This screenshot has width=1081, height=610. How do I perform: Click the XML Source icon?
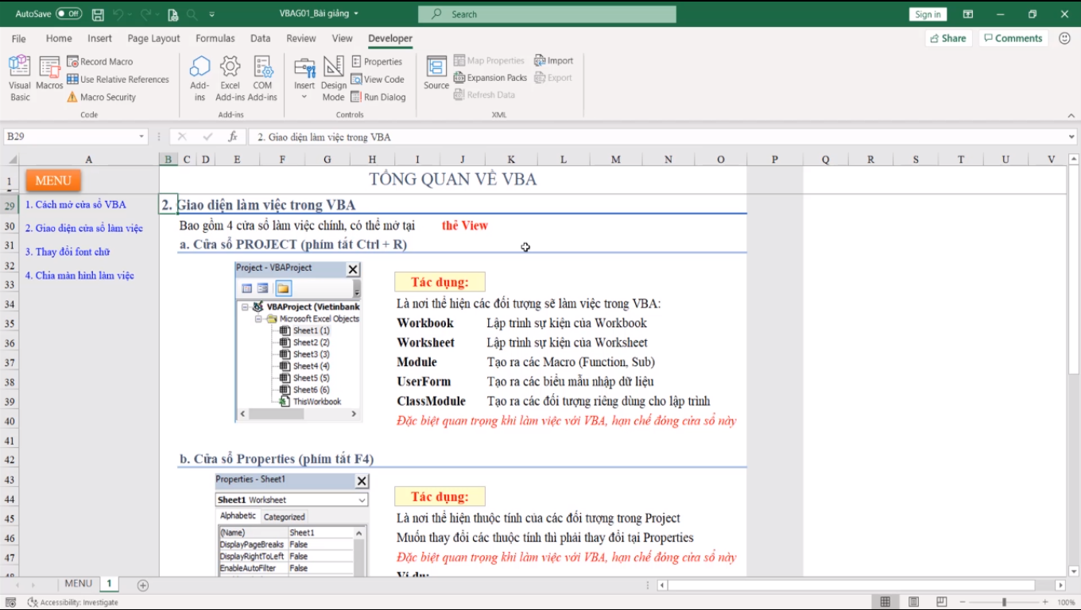coord(436,73)
